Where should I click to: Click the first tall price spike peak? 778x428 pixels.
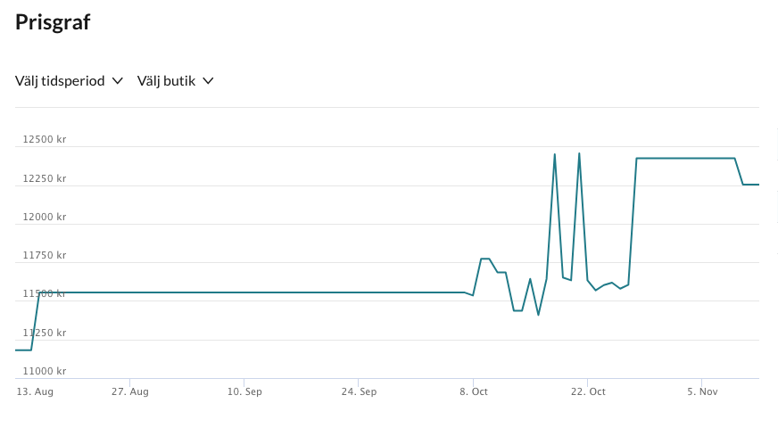pyautogui.click(x=555, y=154)
